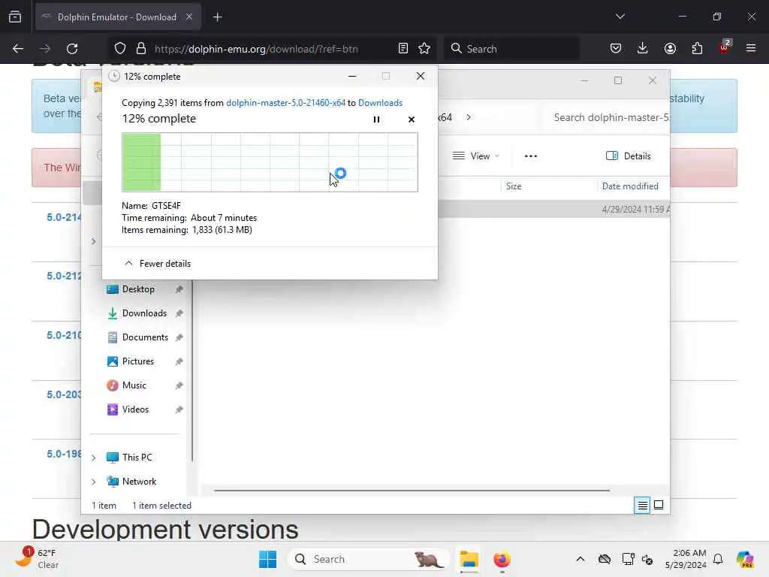
Task: Sort by the Date modified column
Action: pos(630,186)
